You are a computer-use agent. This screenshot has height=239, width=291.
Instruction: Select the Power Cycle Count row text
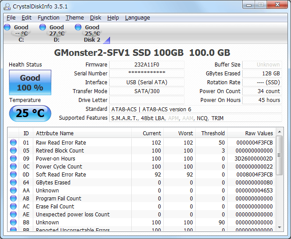(59, 166)
